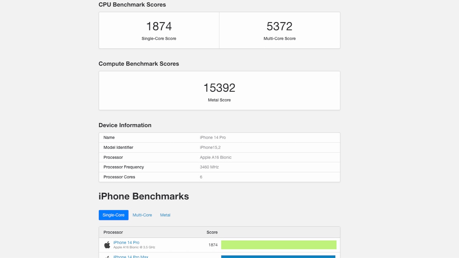
Task: Click the 'Device Information' heading
Action: coord(125,125)
